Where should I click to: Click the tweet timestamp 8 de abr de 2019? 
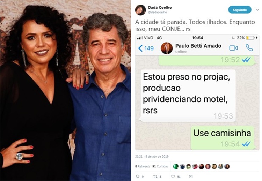(152, 157)
